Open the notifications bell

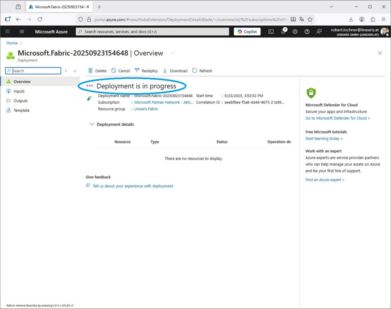pyautogui.click(x=283, y=31)
